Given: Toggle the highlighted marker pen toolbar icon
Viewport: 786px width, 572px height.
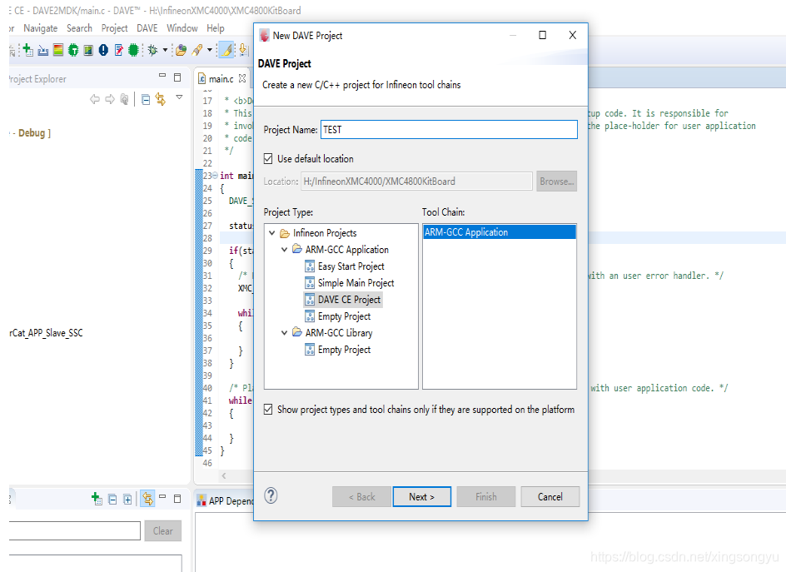Looking at the screenshot, I should [x=226, y=50].
